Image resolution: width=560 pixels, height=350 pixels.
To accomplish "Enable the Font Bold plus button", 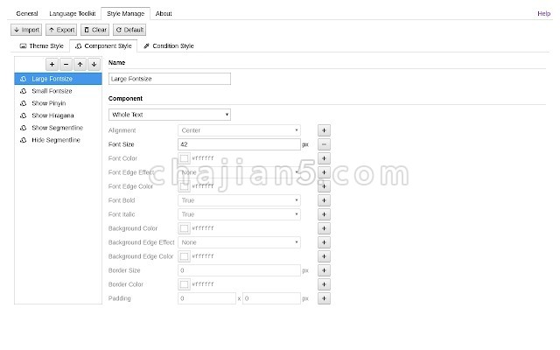I will click(x=324, y=200).
